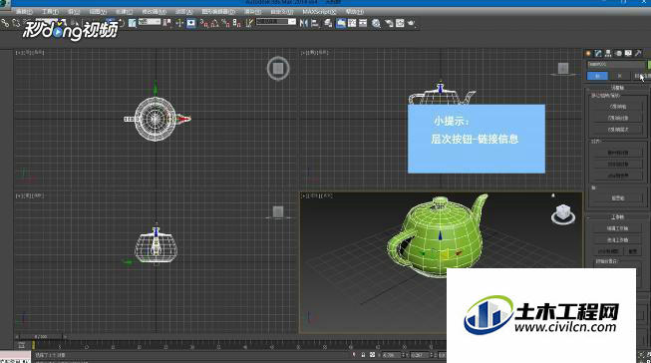Click the time slider 0/100 handle
This screenshot has width=651, height=363.
(x=41, y=337)
